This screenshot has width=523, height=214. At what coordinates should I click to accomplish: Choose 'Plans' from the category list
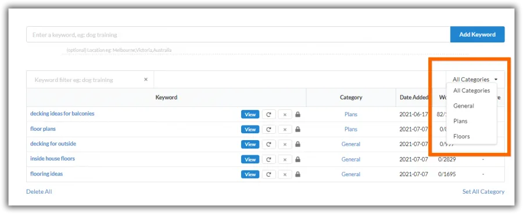(460, 121)
